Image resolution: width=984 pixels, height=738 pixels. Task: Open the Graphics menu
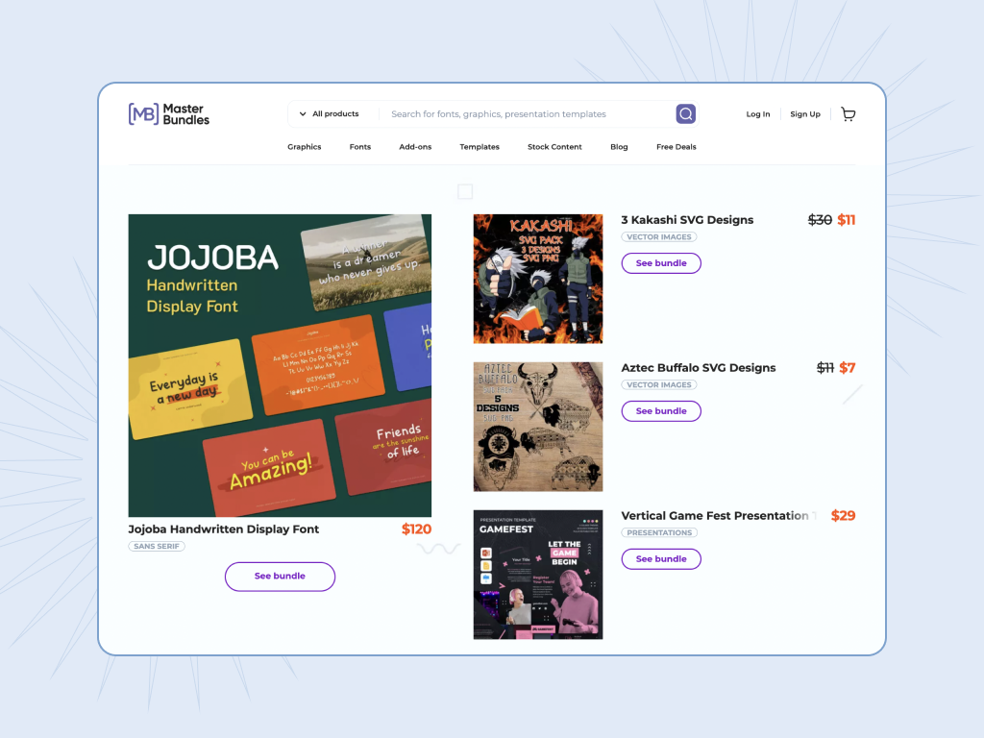click(x=305, y=147)
